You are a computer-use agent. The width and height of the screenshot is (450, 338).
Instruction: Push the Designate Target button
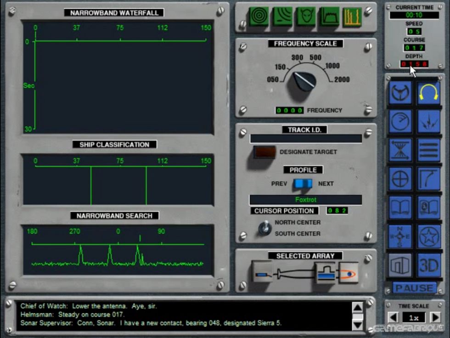click(x=264, y=152)
